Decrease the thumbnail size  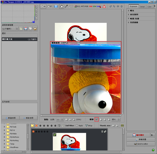coord(113,125)
